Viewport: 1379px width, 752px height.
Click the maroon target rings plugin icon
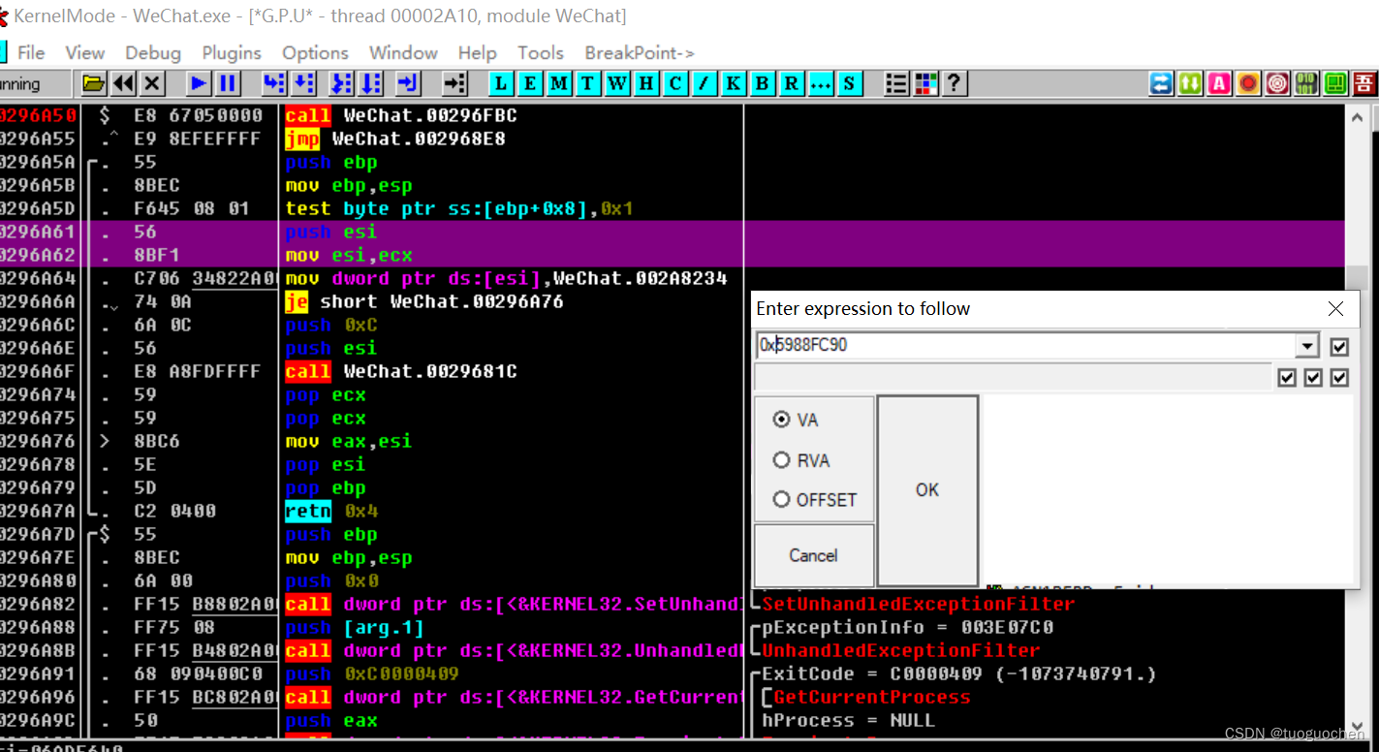[x=1277, y=83]
